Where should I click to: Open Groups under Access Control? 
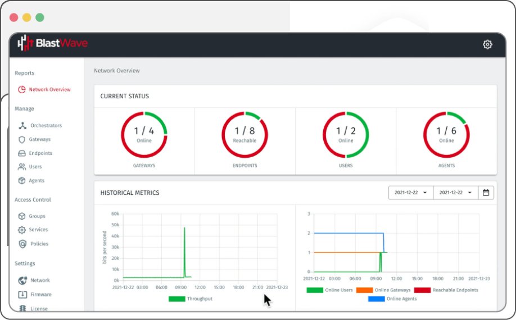click(37, 216)
